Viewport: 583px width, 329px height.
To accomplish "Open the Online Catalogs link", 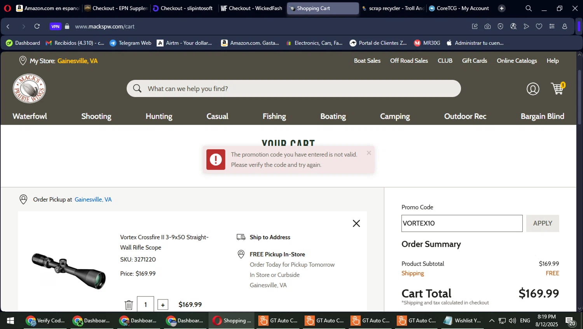I will [x=517, y=61].
